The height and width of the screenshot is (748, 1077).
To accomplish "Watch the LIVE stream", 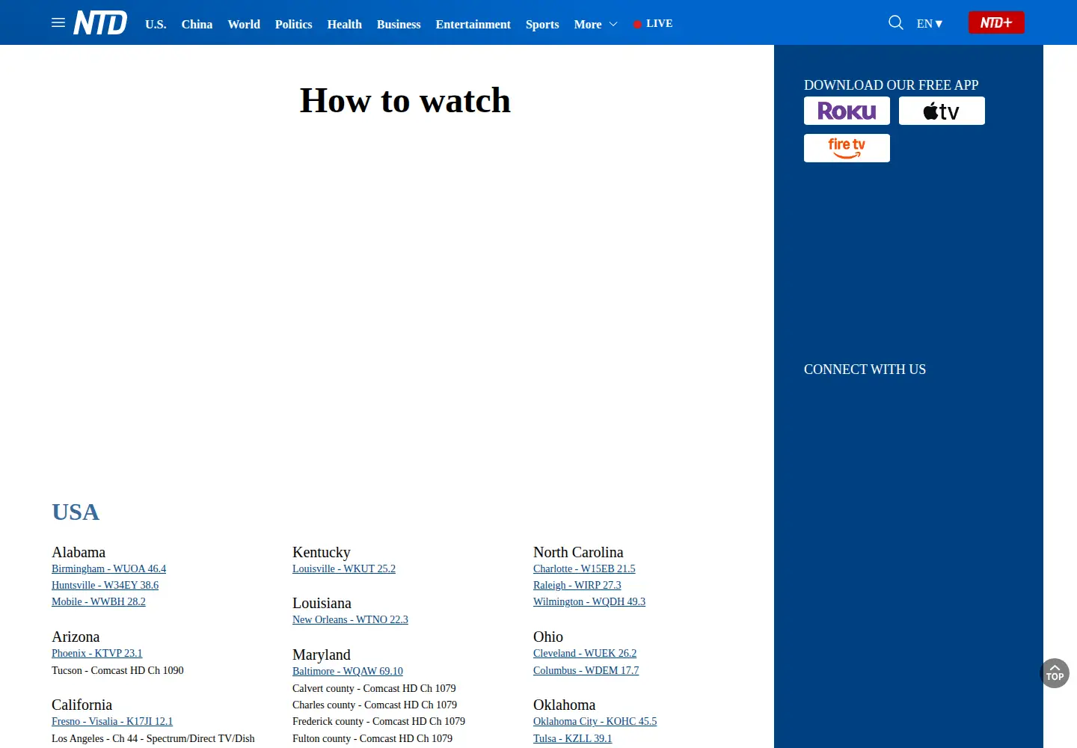I will click(x=653, y=24).
